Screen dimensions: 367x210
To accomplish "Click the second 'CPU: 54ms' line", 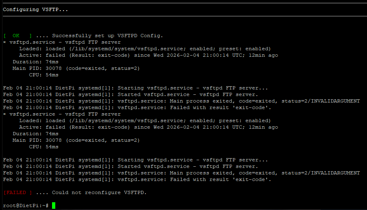I will coord(44,147).
